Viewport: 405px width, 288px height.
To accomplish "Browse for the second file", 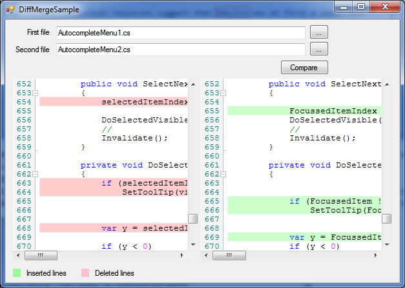I will click(319, 49).
